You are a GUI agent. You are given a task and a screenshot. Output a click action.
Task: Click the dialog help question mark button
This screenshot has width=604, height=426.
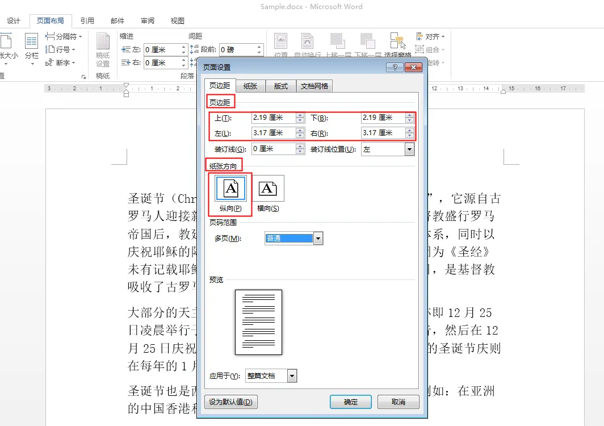[x=394, y=66]
